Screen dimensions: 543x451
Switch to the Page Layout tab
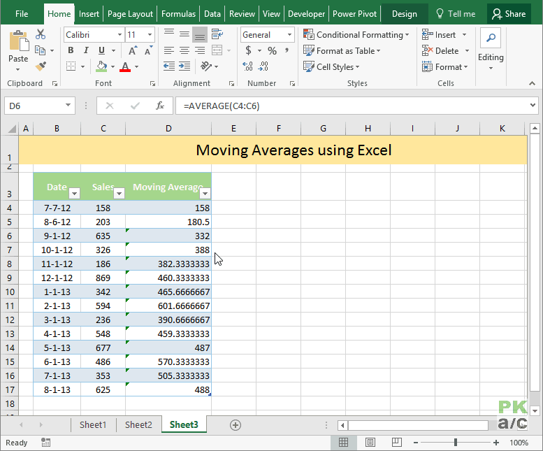[x=130, y=14]
